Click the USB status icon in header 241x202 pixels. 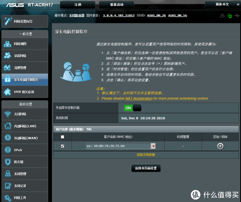click(x=237, y=16)
